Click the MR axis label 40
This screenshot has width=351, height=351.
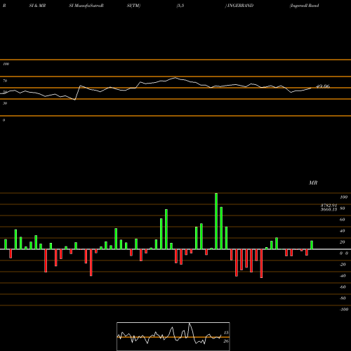pyautogui.click(x=343, y=231)
